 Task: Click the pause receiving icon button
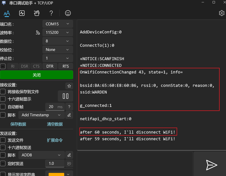(x=66, y=96)
